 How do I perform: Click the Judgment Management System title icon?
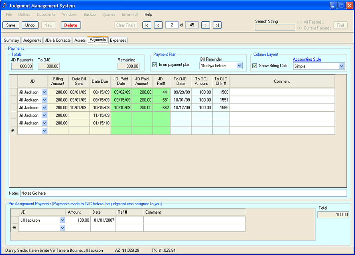[5, 6]
